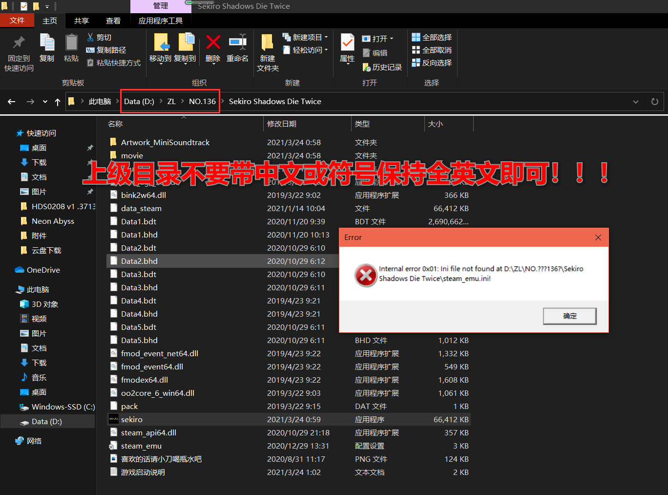Click the Copy path (复制路径) icon
The height and width of the screenshot is (495, 668).
(91, 50)
